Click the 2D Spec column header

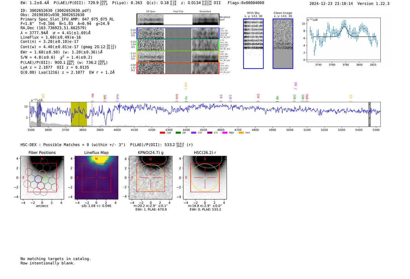point(151,12)
